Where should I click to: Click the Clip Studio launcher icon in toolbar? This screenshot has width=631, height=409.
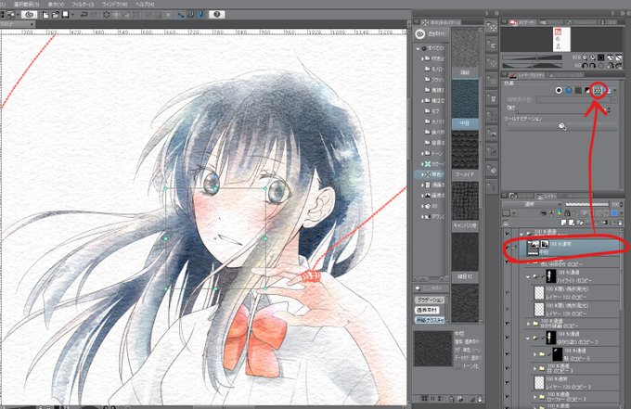30,15
